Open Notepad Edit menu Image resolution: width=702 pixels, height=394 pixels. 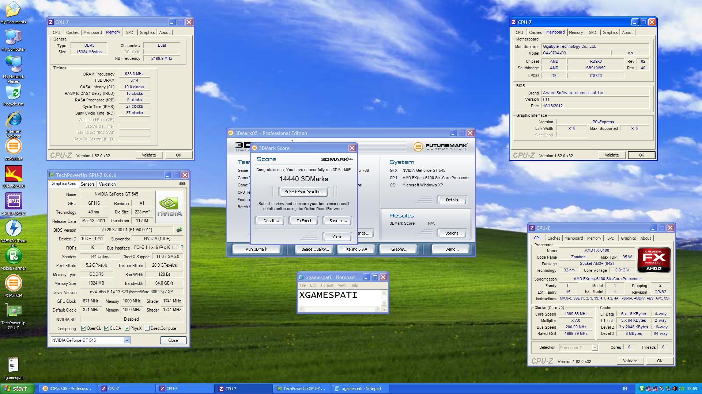click(x=313, y=285)
